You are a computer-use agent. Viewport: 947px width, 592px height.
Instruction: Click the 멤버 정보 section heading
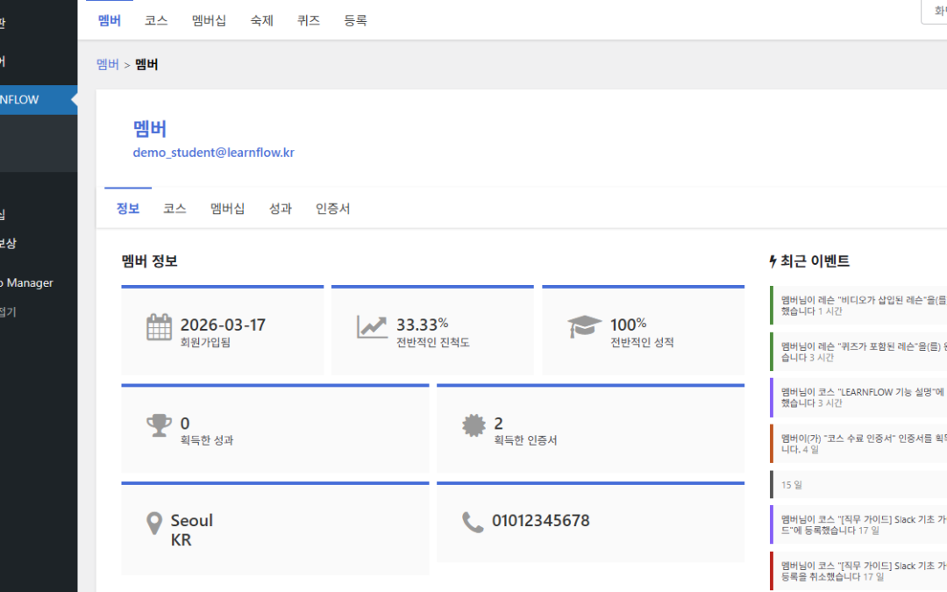click(x=149, y=261)
